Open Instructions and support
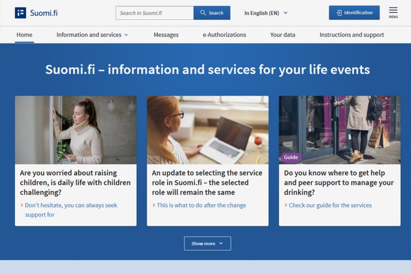The width and height of the screenshot is (411, 274). point(352,35)
